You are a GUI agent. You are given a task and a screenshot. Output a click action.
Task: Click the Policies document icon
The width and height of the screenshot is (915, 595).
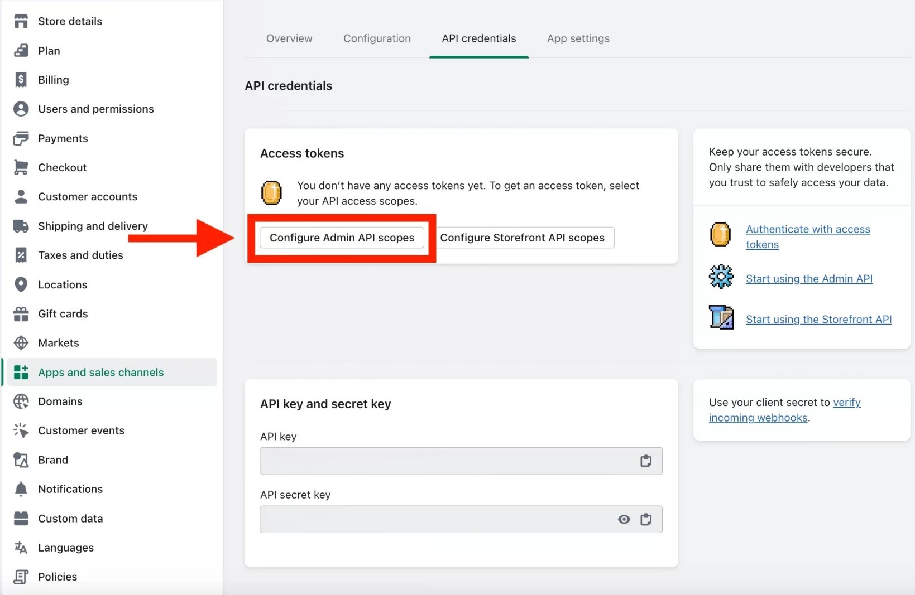[21, 577]
